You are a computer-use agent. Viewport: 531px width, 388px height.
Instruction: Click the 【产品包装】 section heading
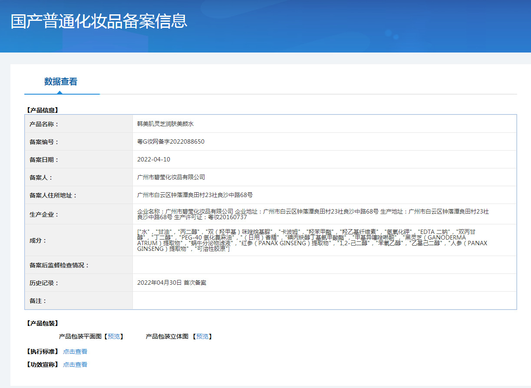click(42, 323)
